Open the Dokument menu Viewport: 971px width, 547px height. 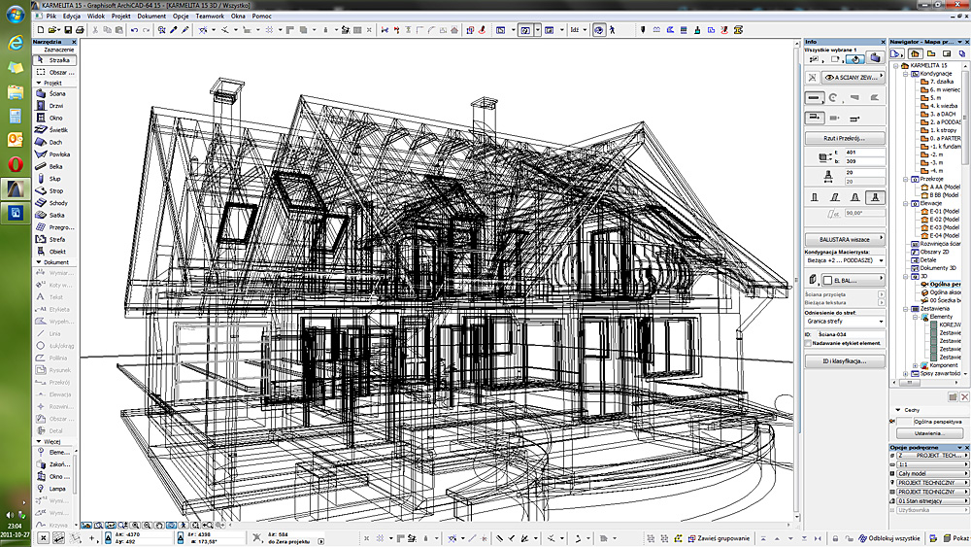(151, 17)
